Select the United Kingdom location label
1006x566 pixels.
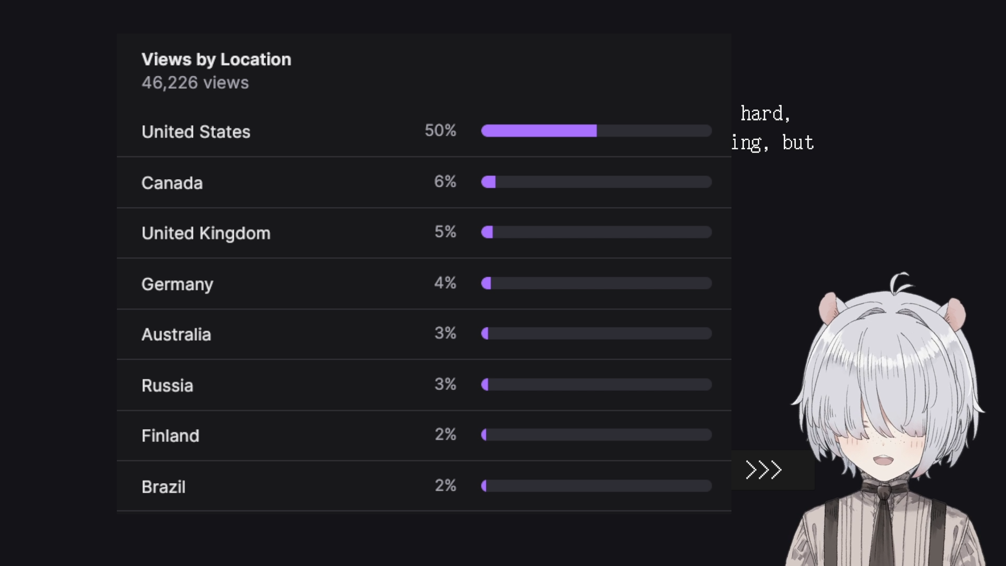[x=206, y=233]
